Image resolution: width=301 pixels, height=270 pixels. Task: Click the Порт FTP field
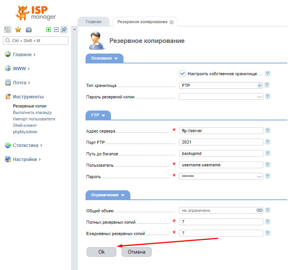click(x=221, y=142)
